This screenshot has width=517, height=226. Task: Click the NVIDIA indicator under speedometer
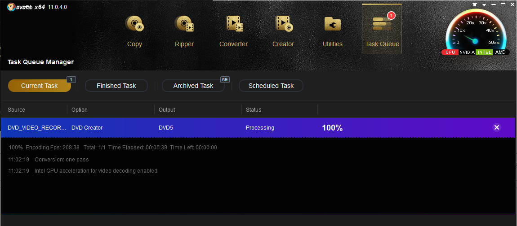coord(467,52)
